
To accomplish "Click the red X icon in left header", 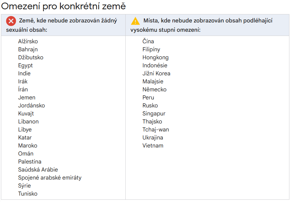I will [11, 21].
